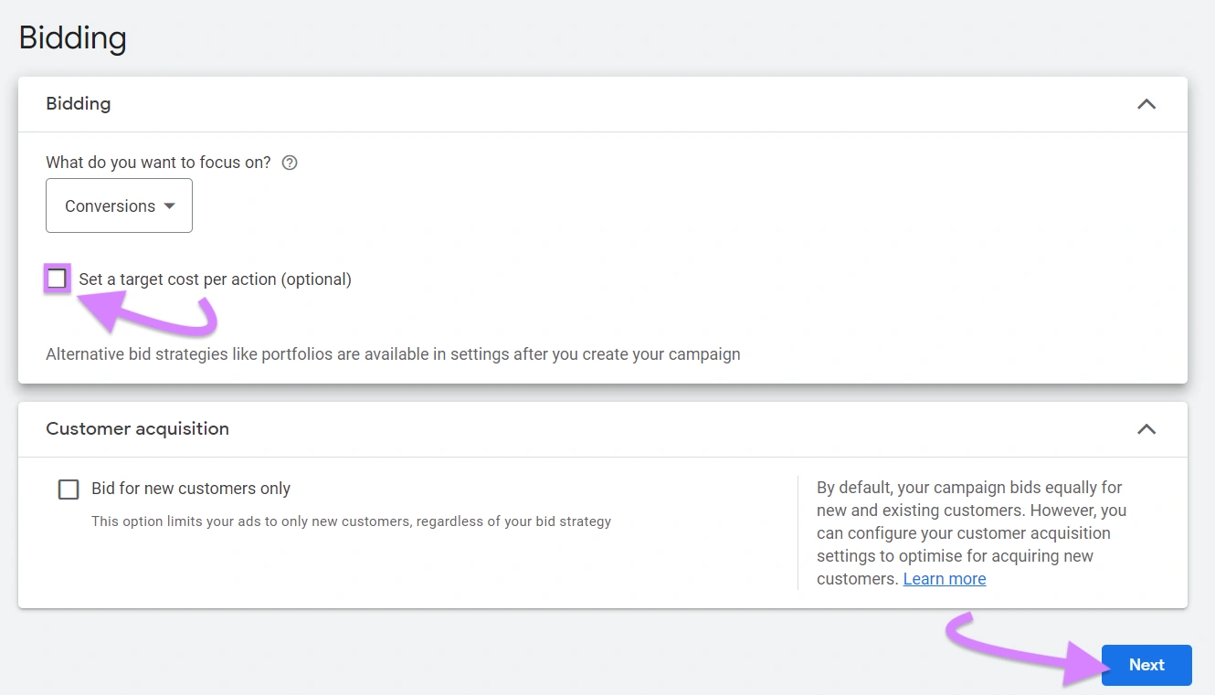
Task: Click the 'Alternative bid strategies like portfolios' note
Action: coord(393,354)
